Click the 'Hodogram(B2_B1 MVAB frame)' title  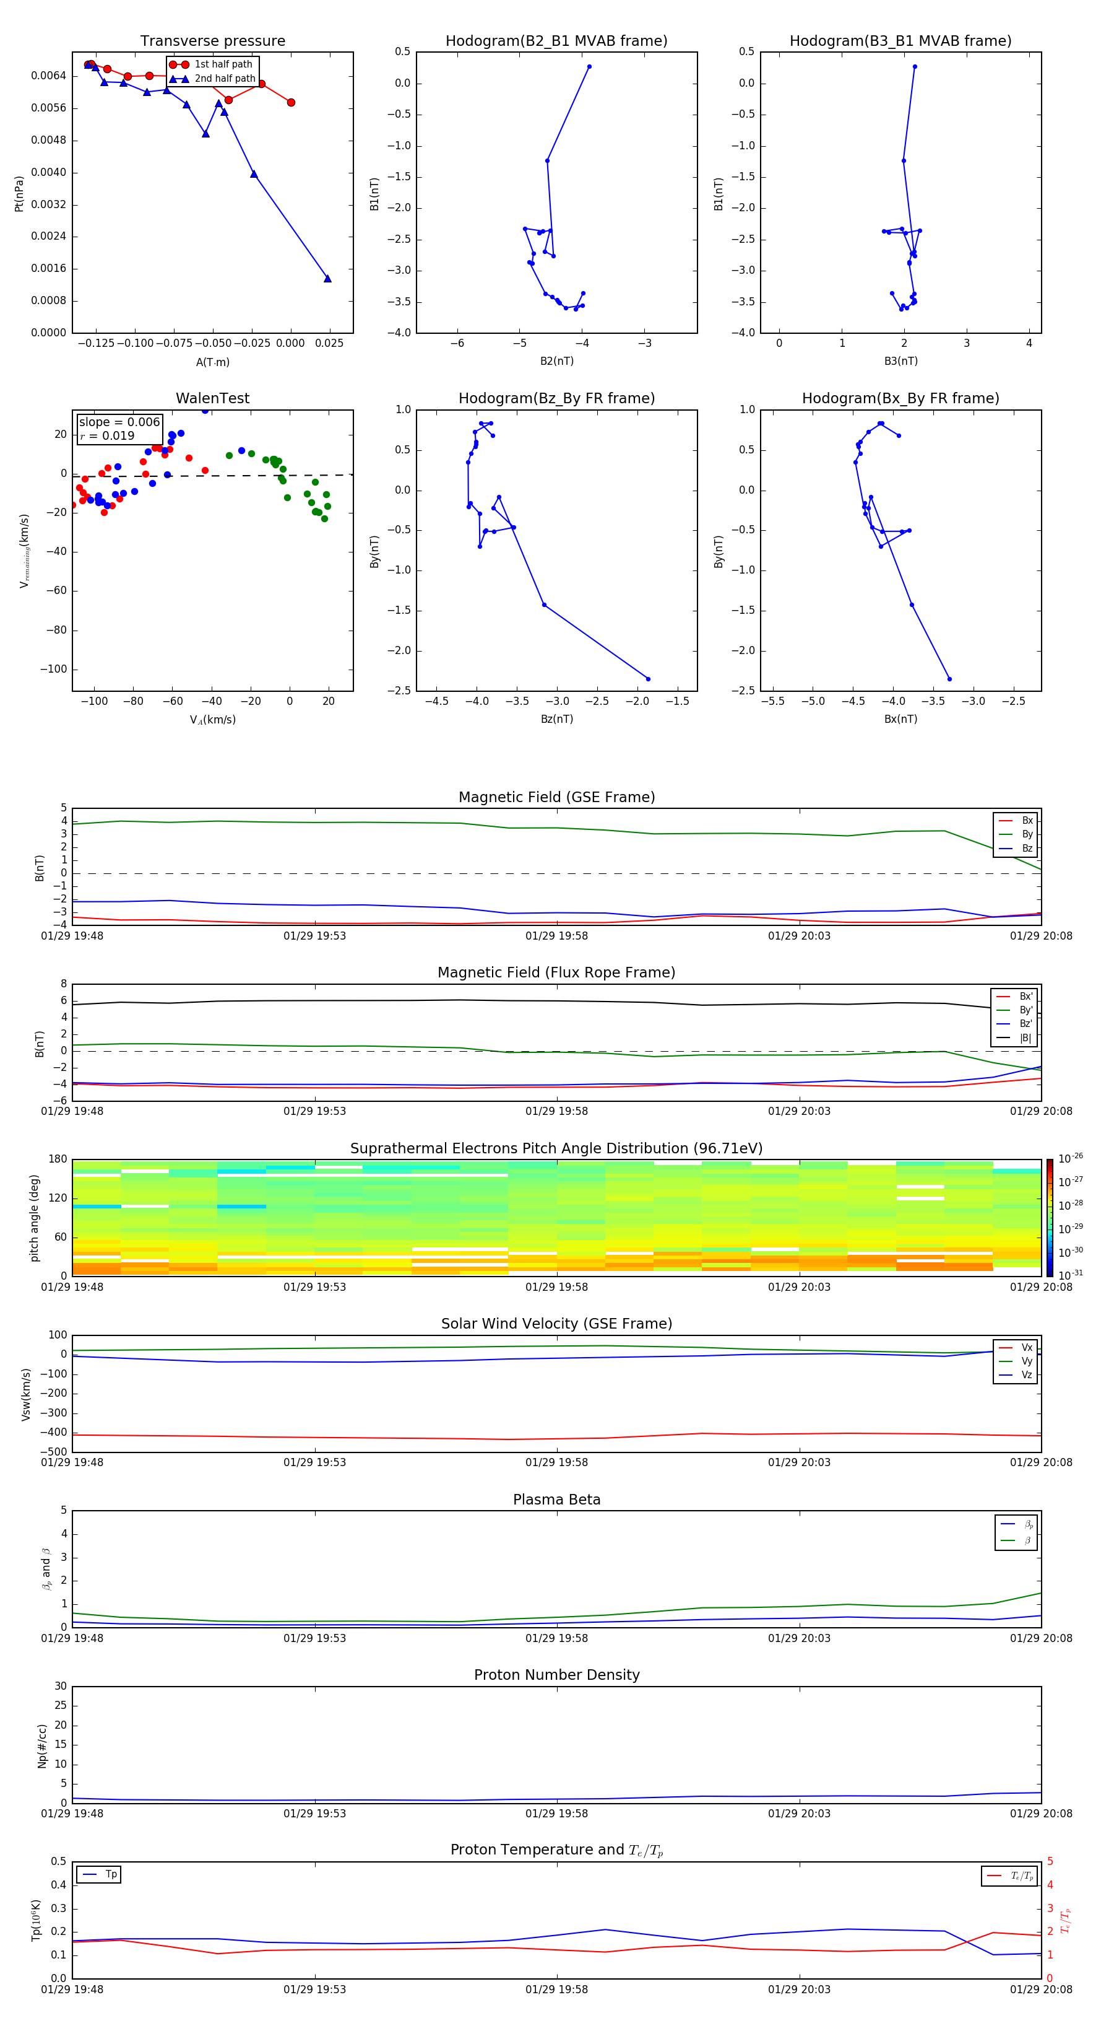pyautogui.click(x=556, y=41)
